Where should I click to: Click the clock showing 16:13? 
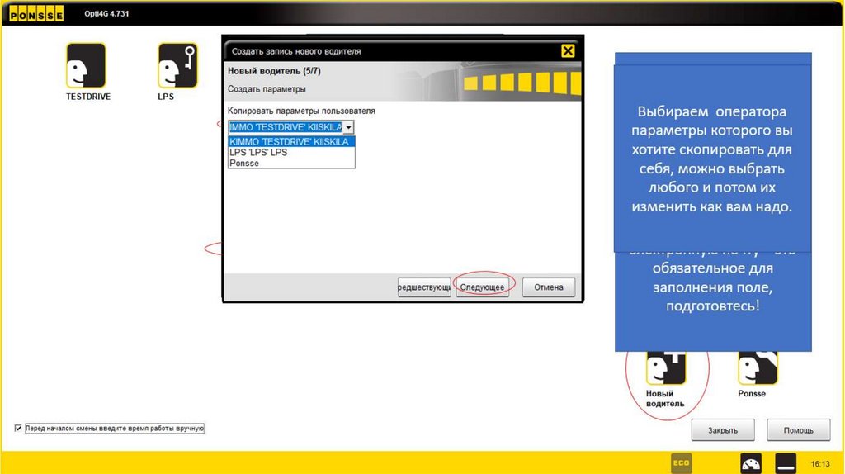[x=820, y=464]
